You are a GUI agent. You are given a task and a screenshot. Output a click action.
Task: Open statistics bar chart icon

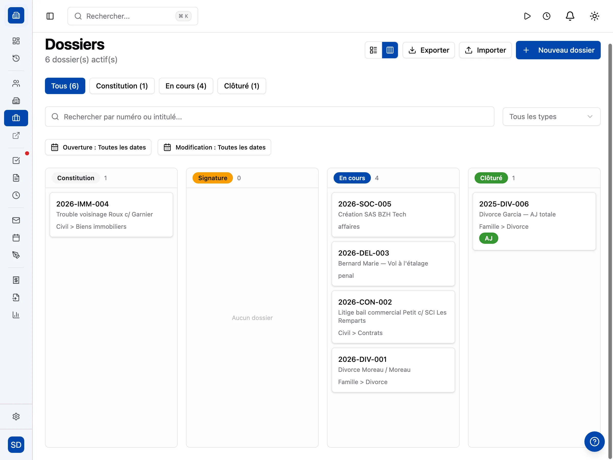pos(16,315)
